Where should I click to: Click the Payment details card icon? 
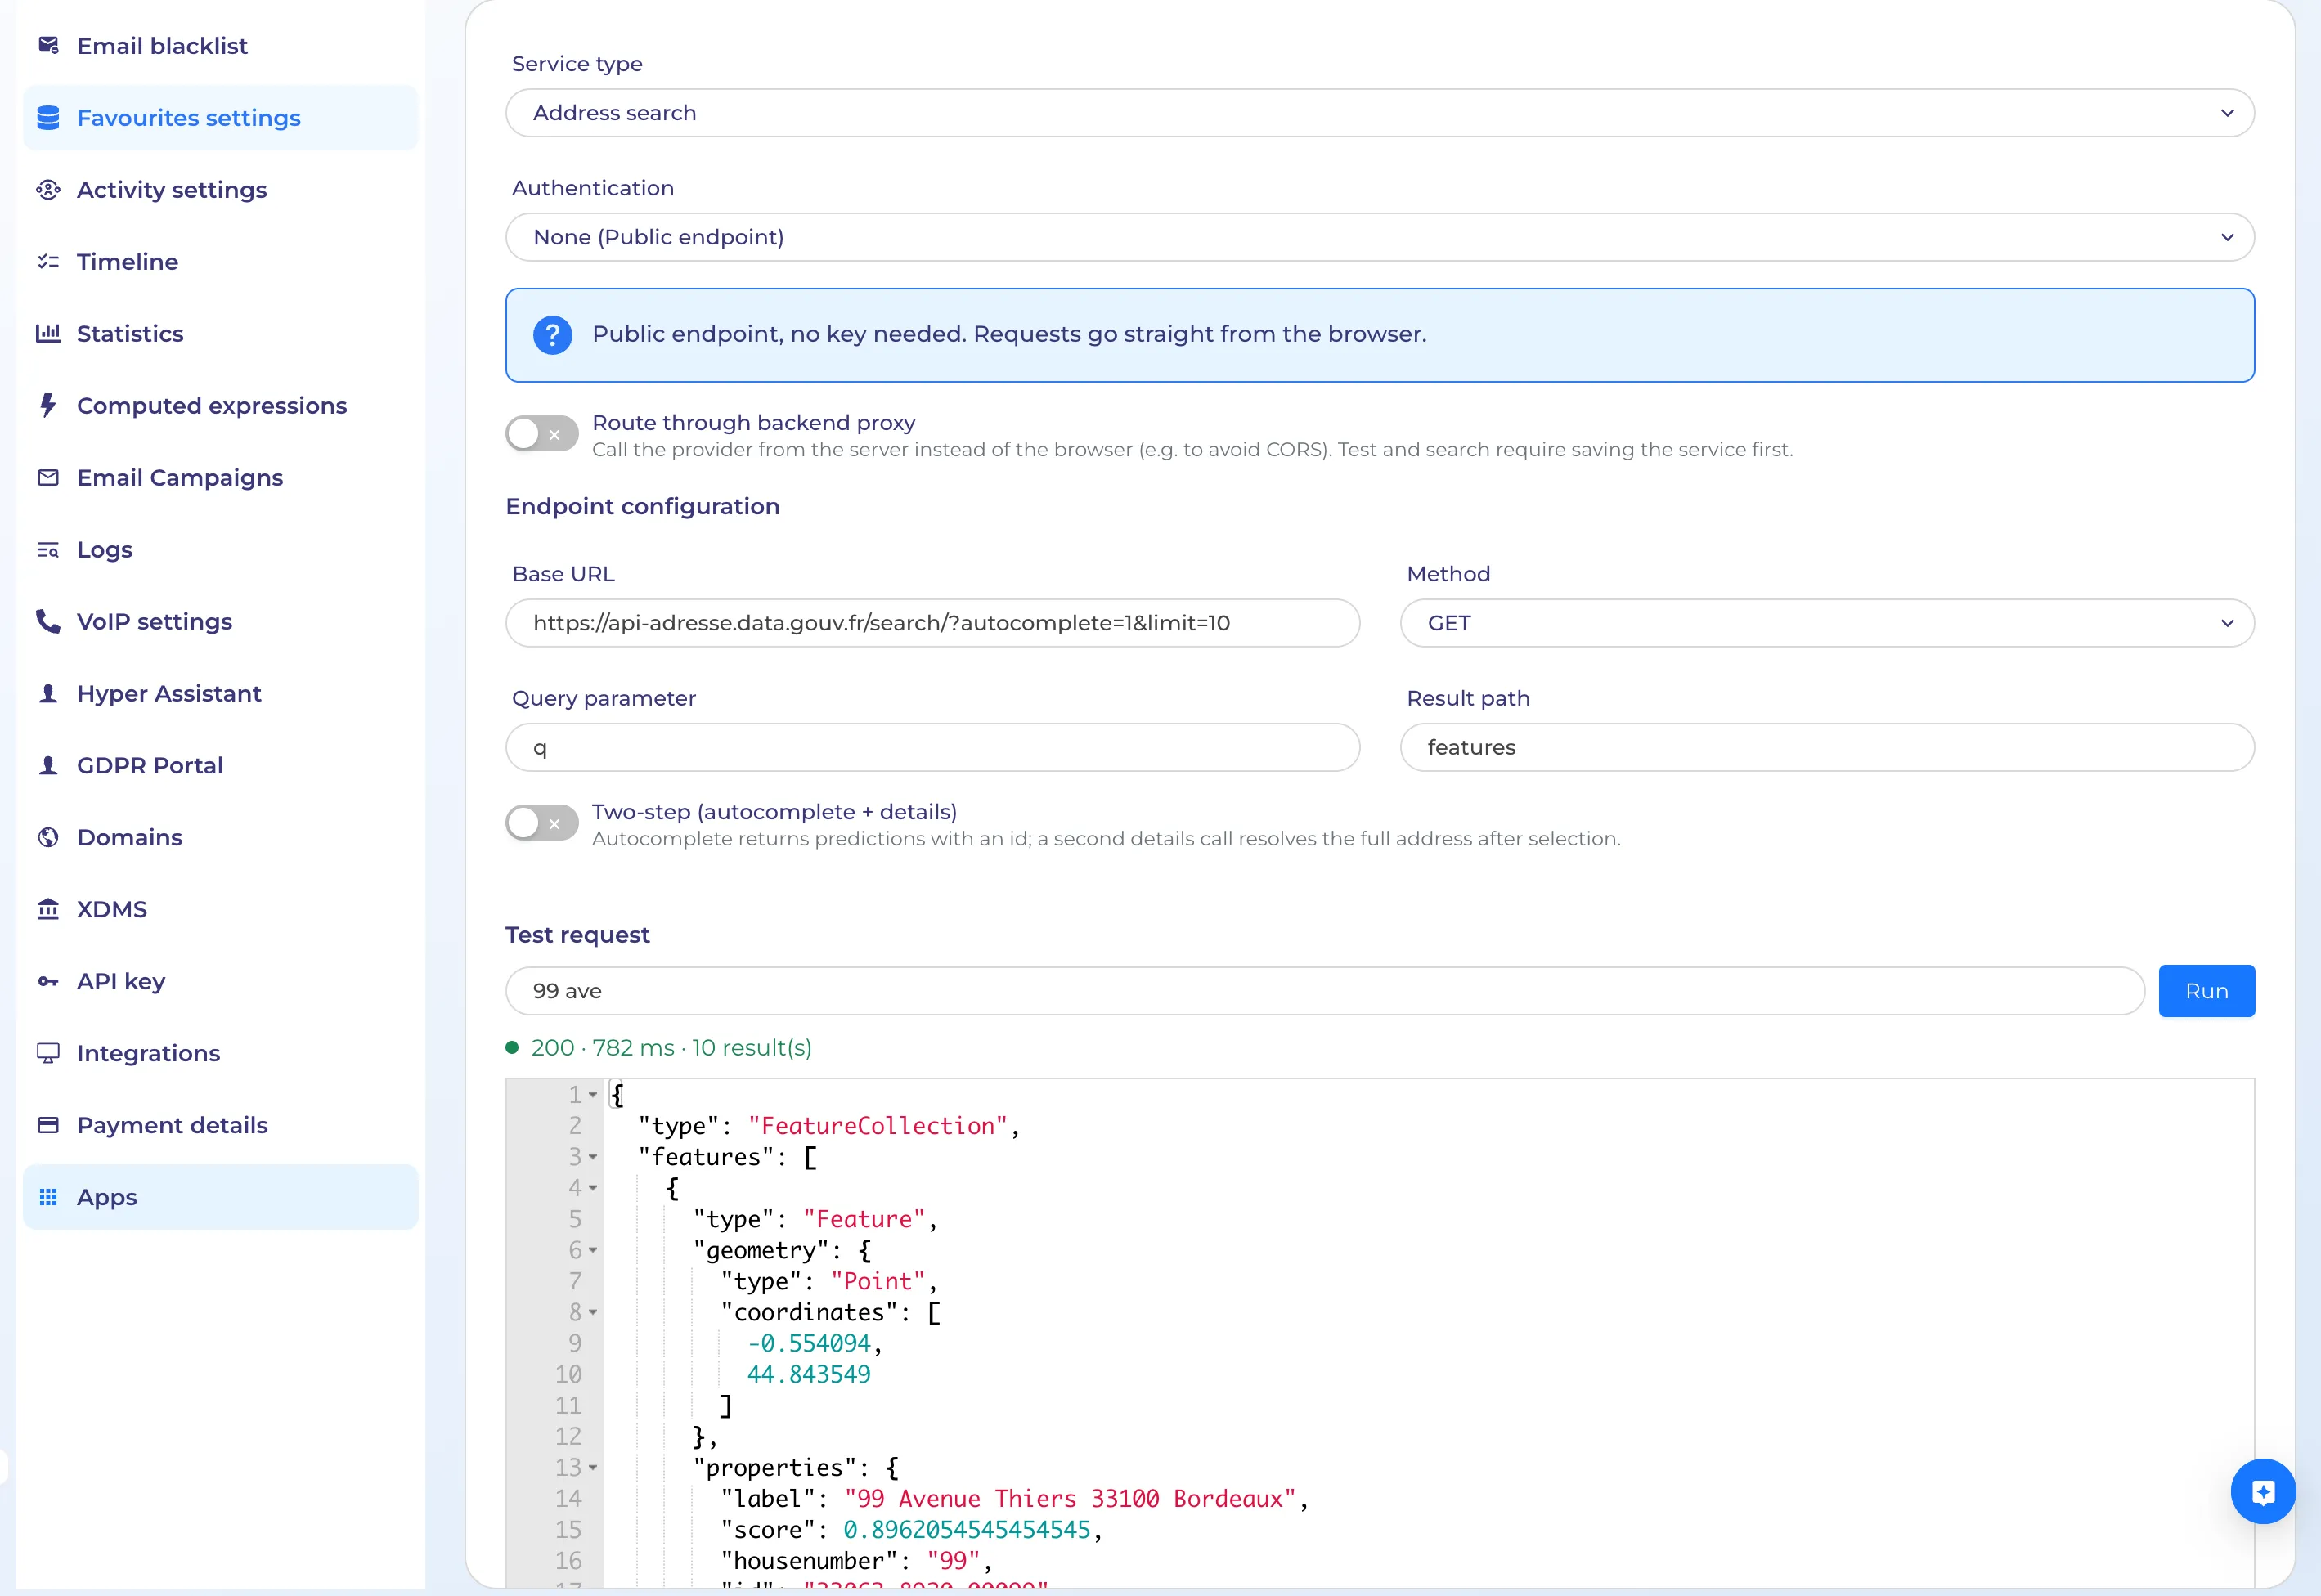(48, 1125)
